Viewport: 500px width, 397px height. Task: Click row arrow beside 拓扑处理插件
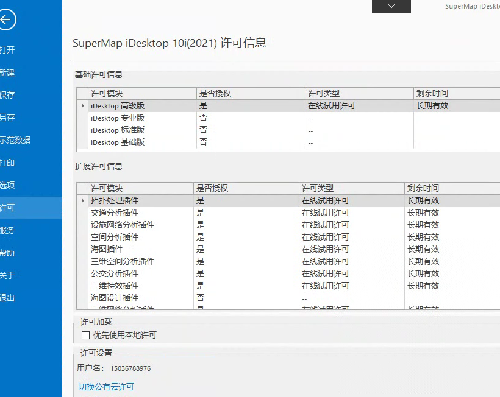[82, 200]
